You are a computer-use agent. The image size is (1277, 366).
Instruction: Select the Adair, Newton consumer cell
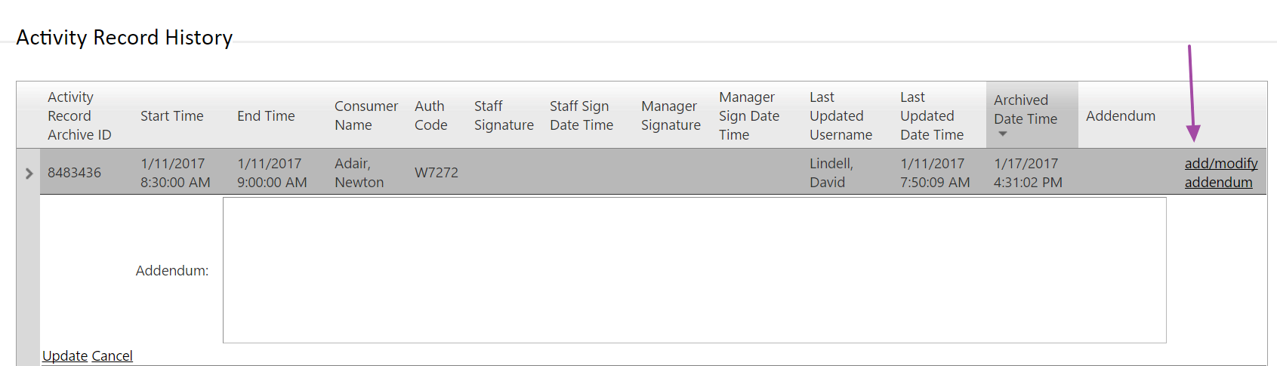click(359, 173)
